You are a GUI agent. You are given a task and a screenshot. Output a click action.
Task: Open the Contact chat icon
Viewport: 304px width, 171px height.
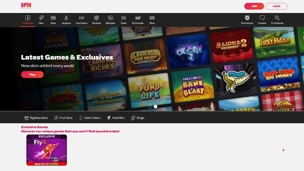[x=262, y=18]
